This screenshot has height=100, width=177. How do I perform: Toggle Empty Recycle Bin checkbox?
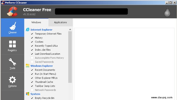point(32,98)
